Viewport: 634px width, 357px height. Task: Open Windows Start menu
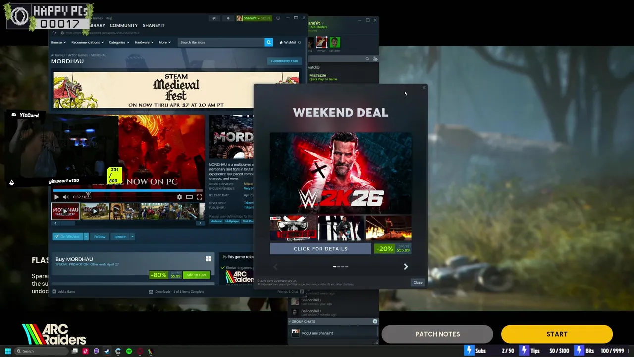8,351
